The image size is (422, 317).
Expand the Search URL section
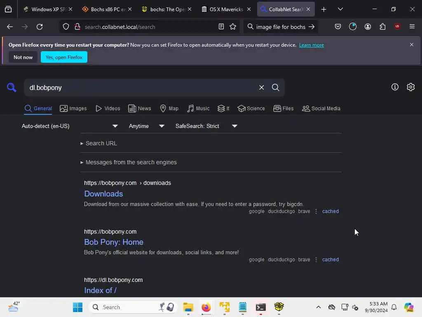click(x=98, y=143)
